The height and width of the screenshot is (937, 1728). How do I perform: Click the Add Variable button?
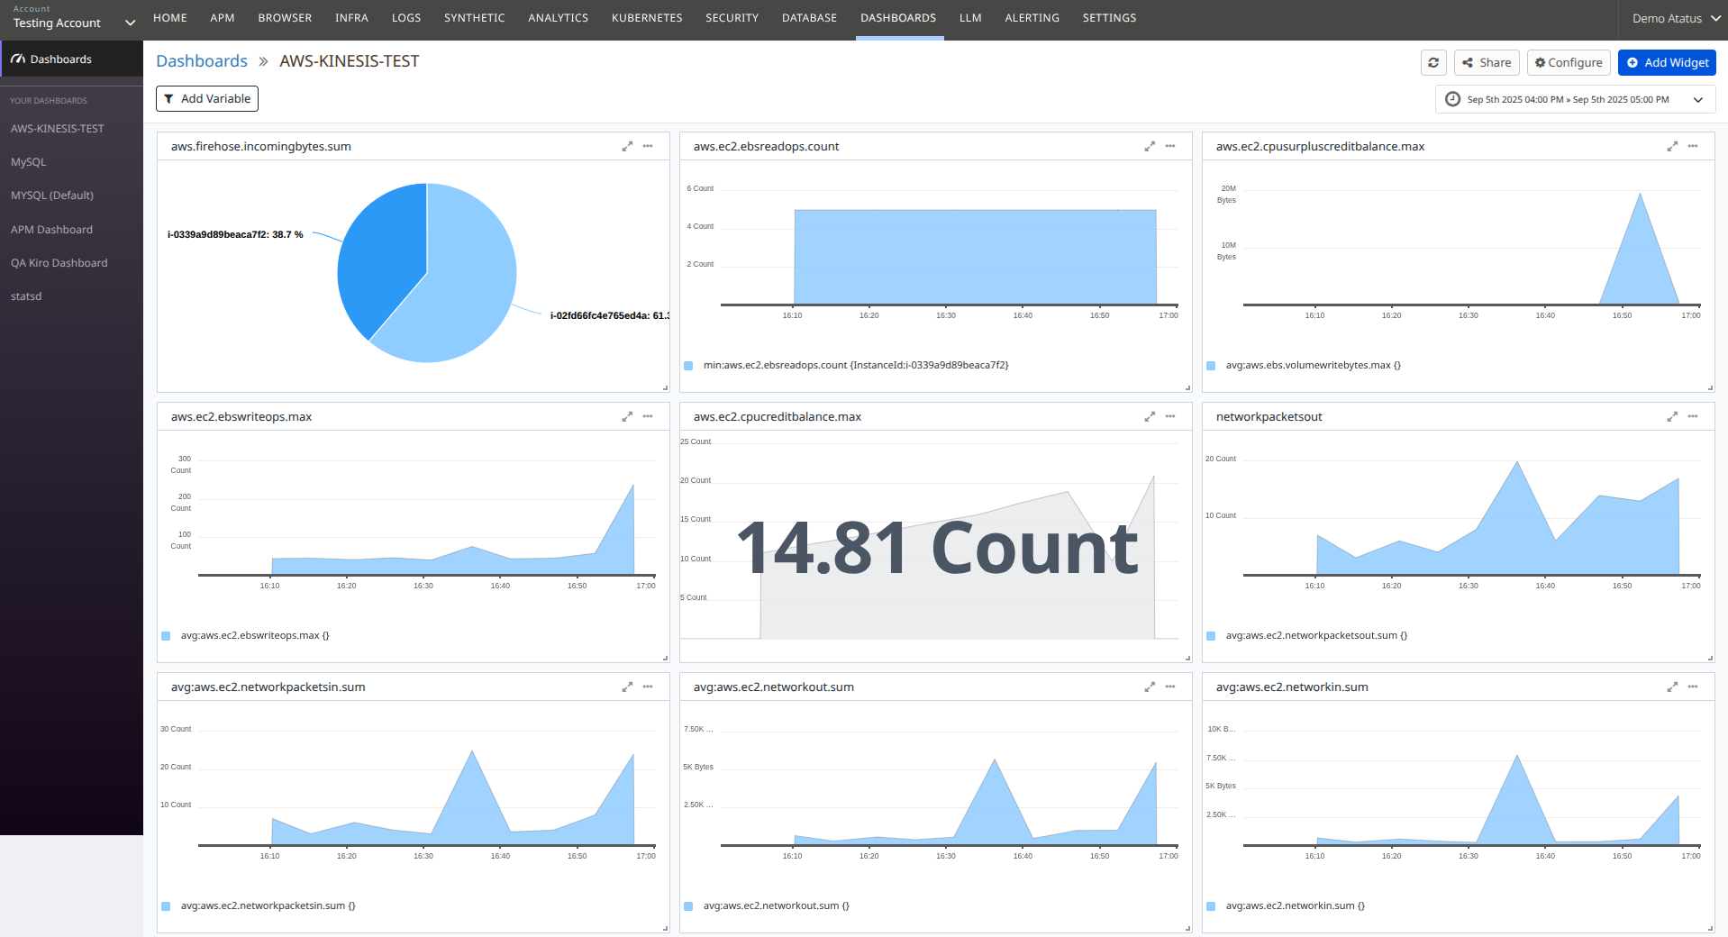click(x=207, y=99)
